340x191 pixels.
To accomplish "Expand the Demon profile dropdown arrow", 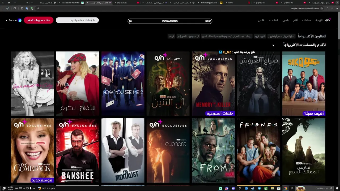I will click(x=6, y=20).
